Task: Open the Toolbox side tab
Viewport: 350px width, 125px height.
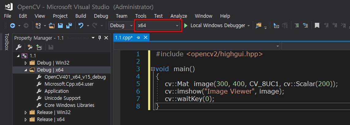Action: pos(6,42)
